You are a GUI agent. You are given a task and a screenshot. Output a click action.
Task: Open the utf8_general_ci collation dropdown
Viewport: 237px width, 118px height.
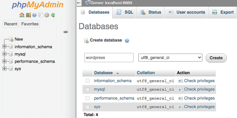pos(170,57)
